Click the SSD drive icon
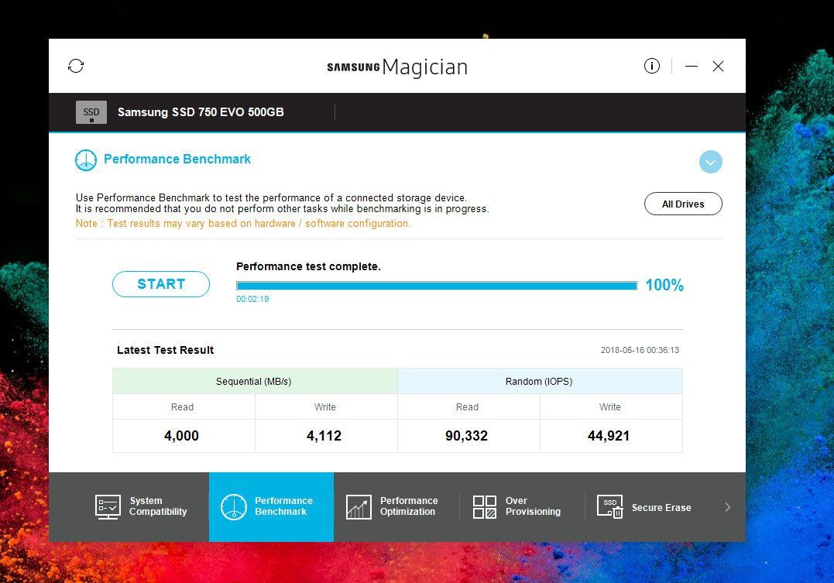The width and height of the screenshot is (834, 583). coord(91,112)
